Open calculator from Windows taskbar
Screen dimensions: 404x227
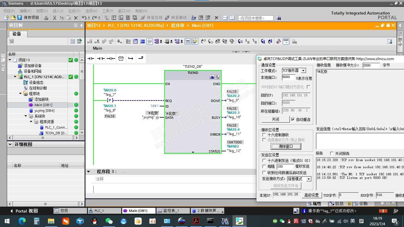(x=37, y=221)
